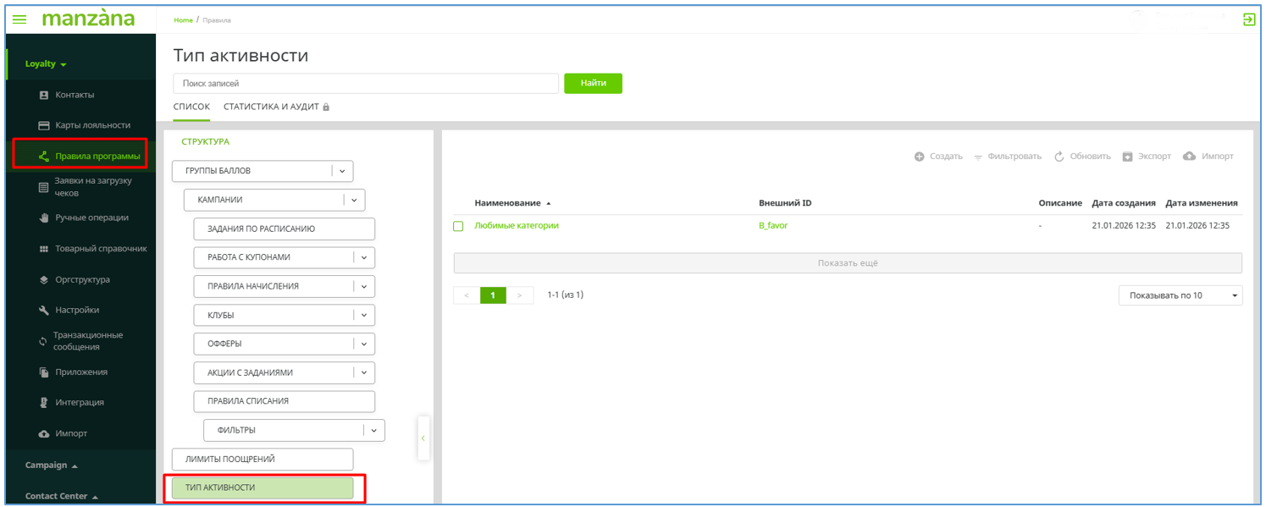1266x507 pixels.
Task: Open the Показывать по 10 dropdown
Action: point(1180,295)
